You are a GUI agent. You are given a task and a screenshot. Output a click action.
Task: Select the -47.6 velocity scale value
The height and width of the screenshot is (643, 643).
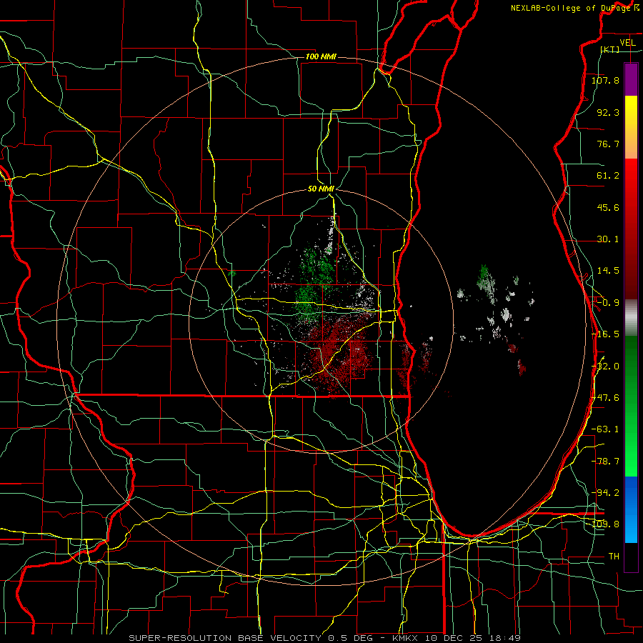tap(605, 398)
